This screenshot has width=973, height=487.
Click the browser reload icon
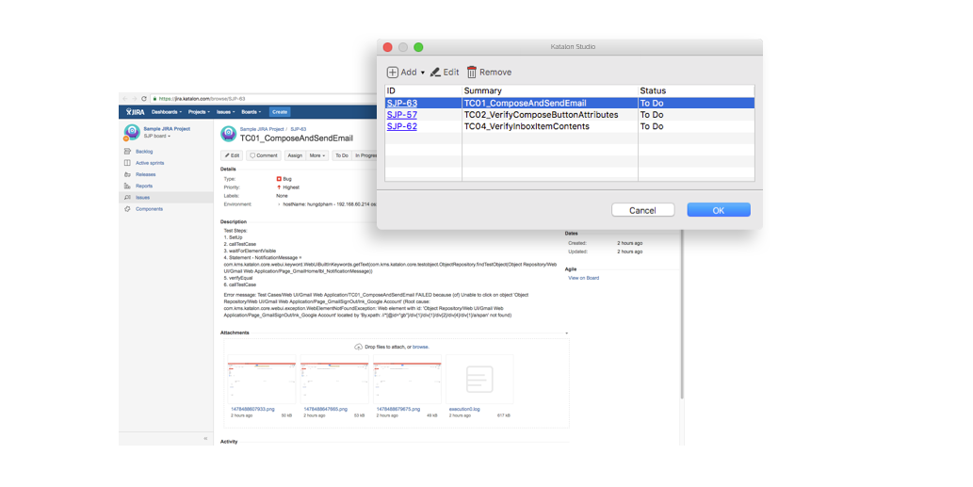click(144, 99)
